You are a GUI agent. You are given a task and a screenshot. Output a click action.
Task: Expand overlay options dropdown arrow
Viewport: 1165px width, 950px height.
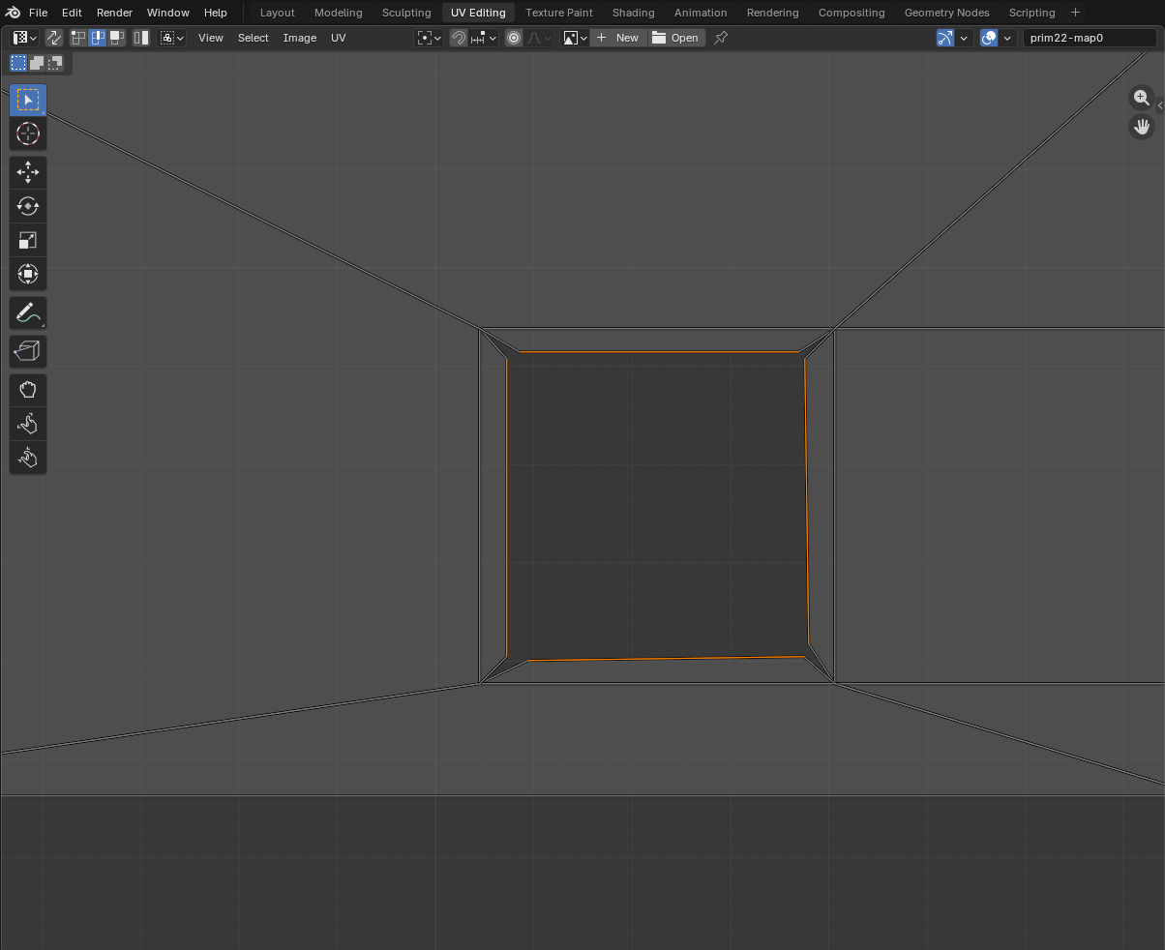click(x=1007, y=38)
